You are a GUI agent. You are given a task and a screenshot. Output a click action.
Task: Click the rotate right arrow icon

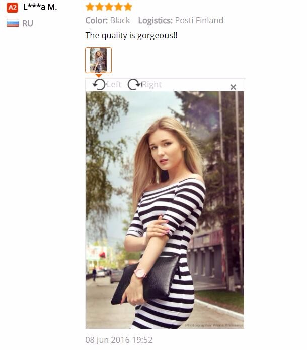tap(134, 84)
